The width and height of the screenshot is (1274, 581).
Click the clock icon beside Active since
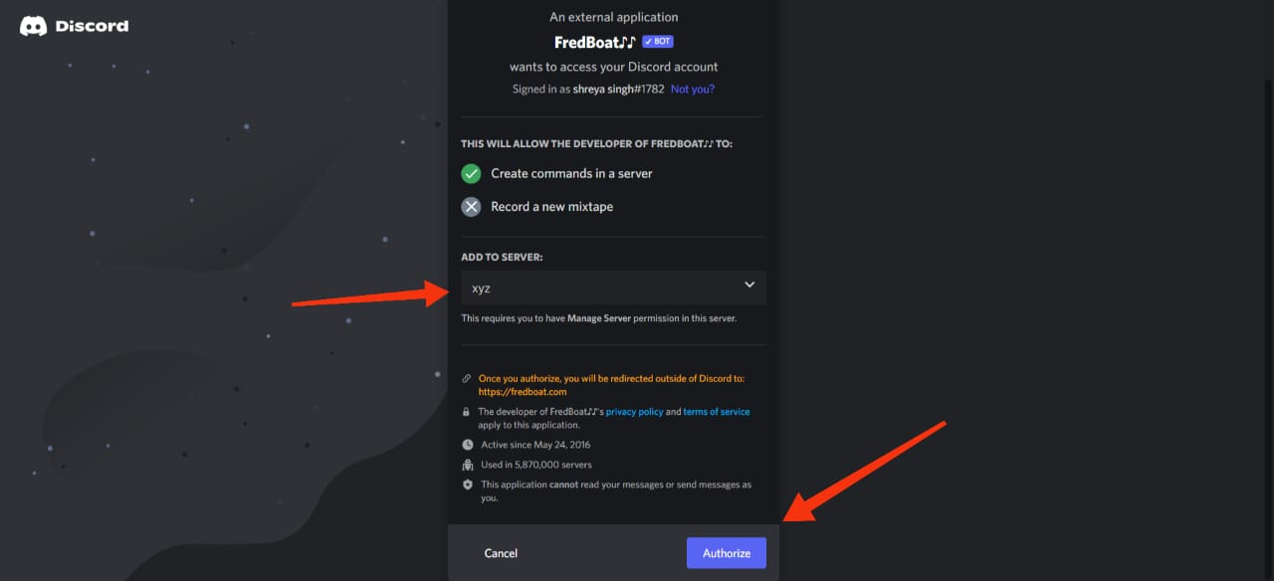point(468,445)
